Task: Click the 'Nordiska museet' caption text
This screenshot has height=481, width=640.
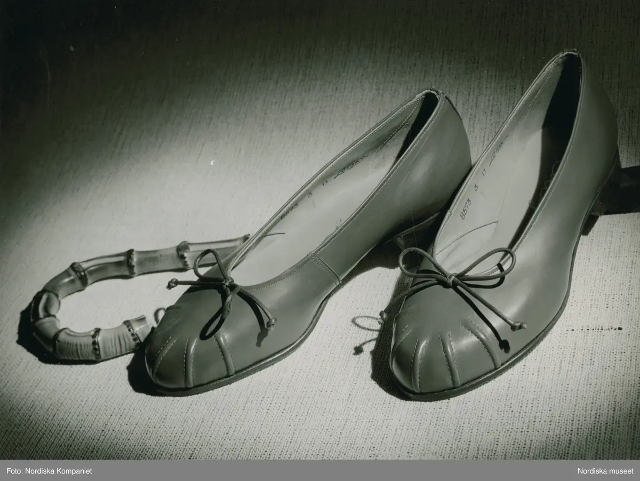Action: pos(606,470)
